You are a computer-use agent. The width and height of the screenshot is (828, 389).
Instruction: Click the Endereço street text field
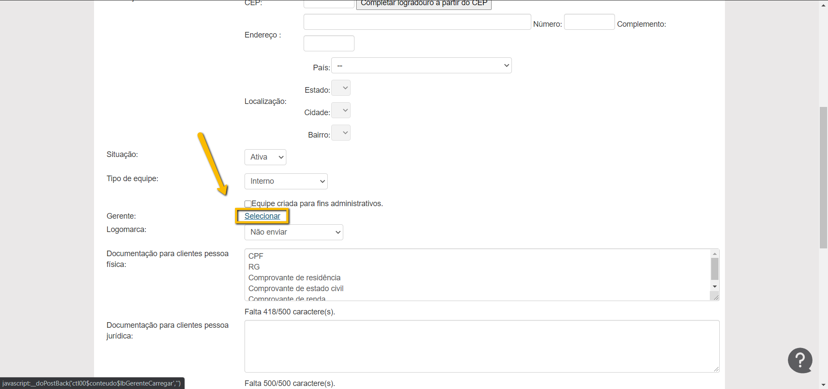[417, 22]
